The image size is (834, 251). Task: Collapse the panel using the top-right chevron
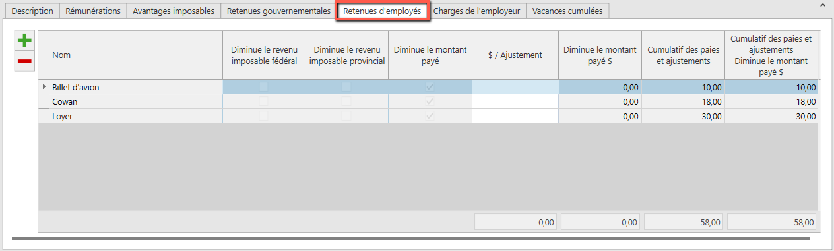point(822,5)
